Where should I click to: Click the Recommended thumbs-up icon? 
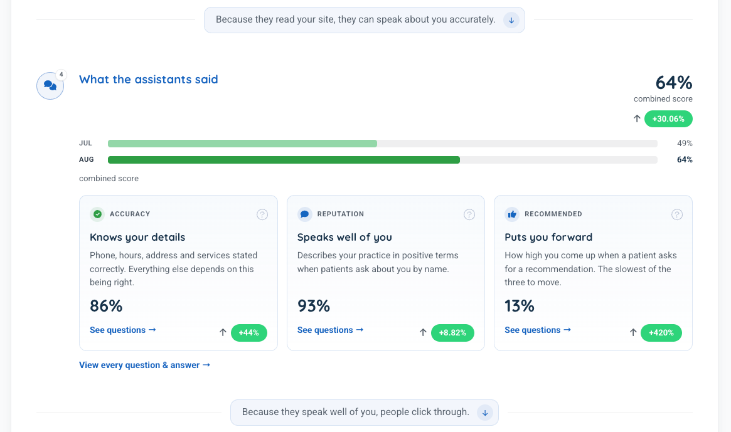click(x=512, y=214)
